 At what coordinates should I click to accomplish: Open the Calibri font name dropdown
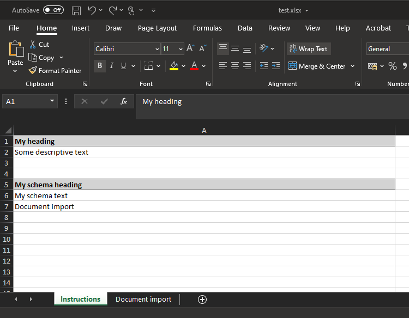[x=157, y=49]
